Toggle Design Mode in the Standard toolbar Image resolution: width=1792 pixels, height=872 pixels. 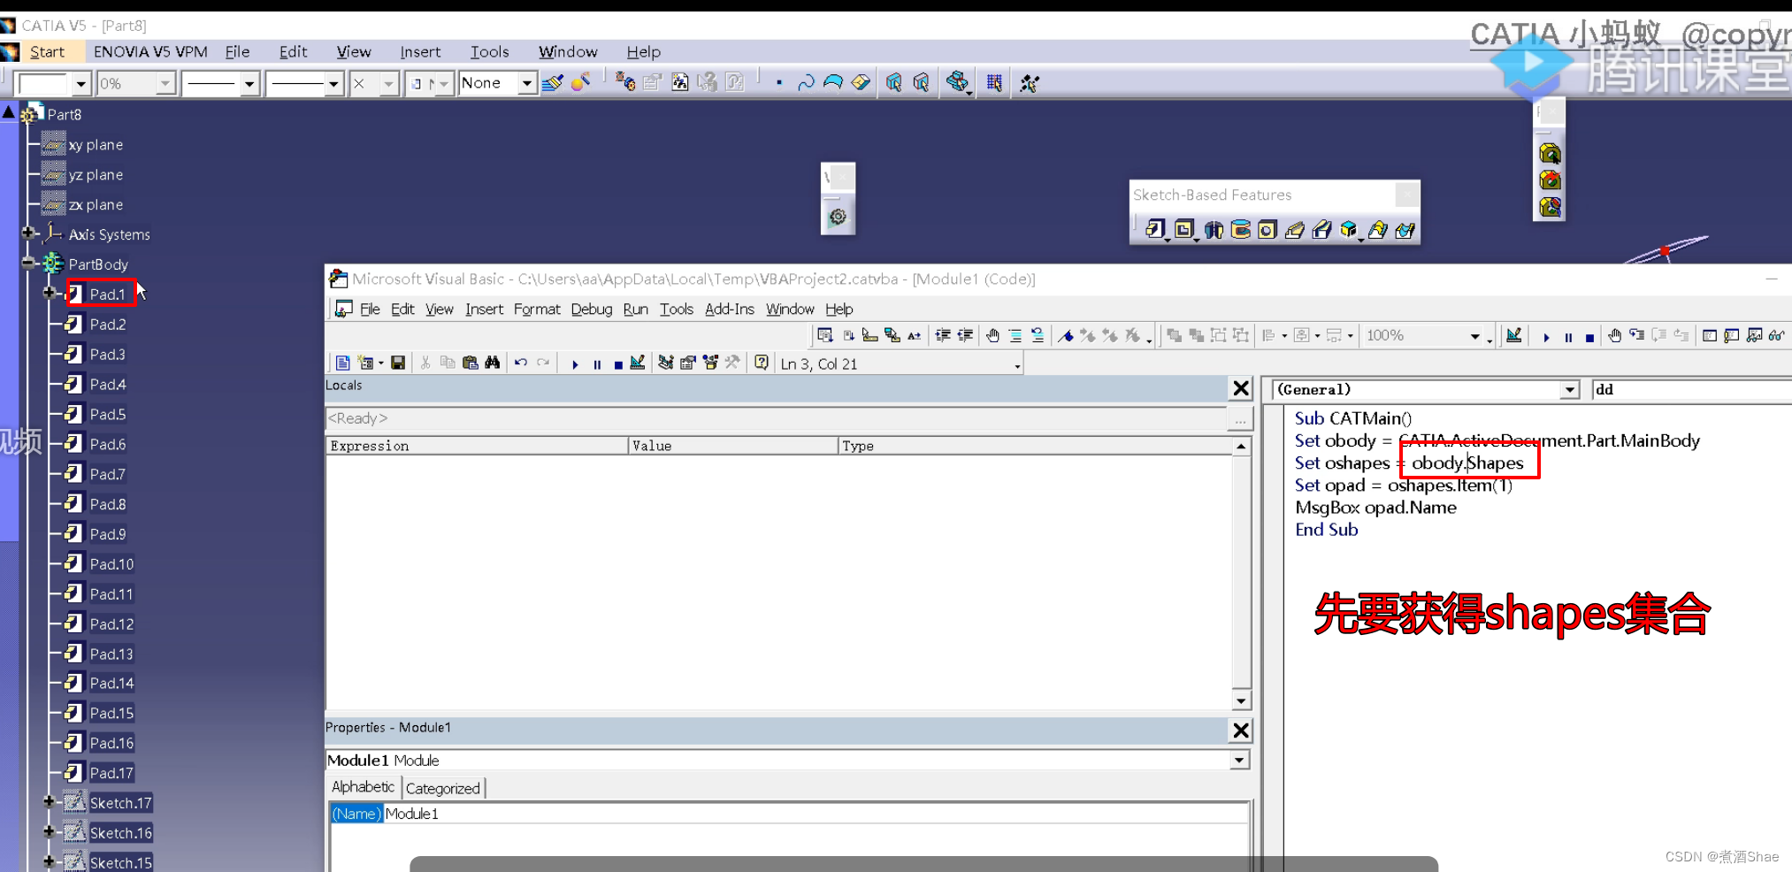coord(637,363)
